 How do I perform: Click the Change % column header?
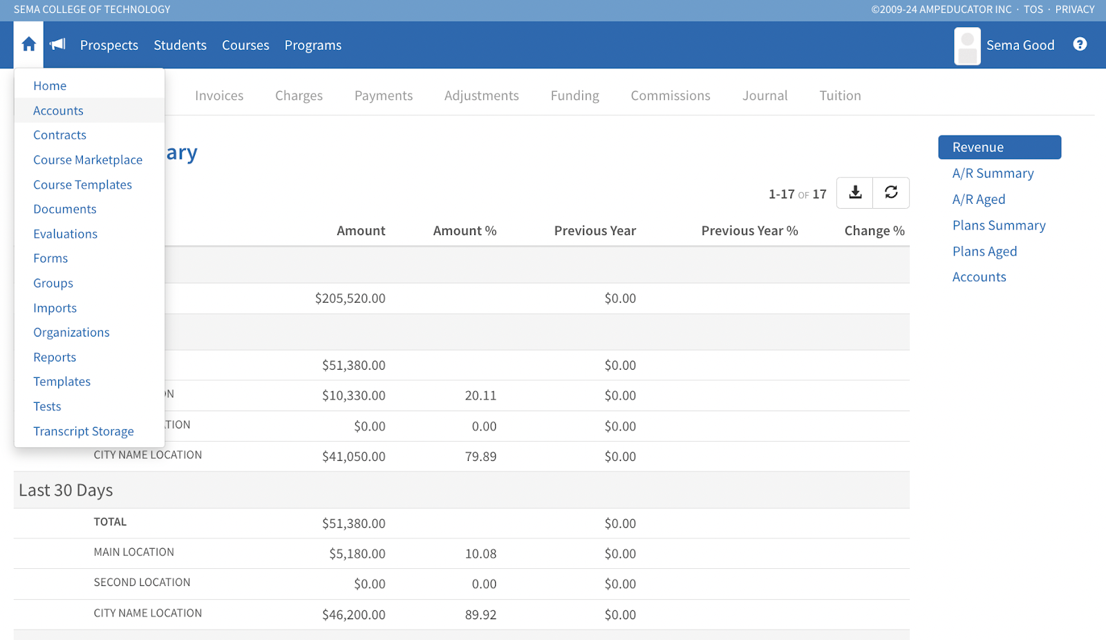click(874, 231)
